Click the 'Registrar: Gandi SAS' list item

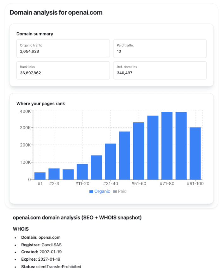point(41,245)
